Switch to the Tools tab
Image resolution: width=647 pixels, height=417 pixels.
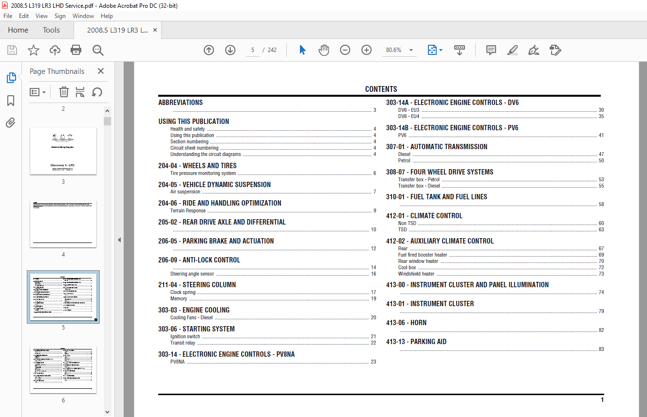(x=51, y=30)
